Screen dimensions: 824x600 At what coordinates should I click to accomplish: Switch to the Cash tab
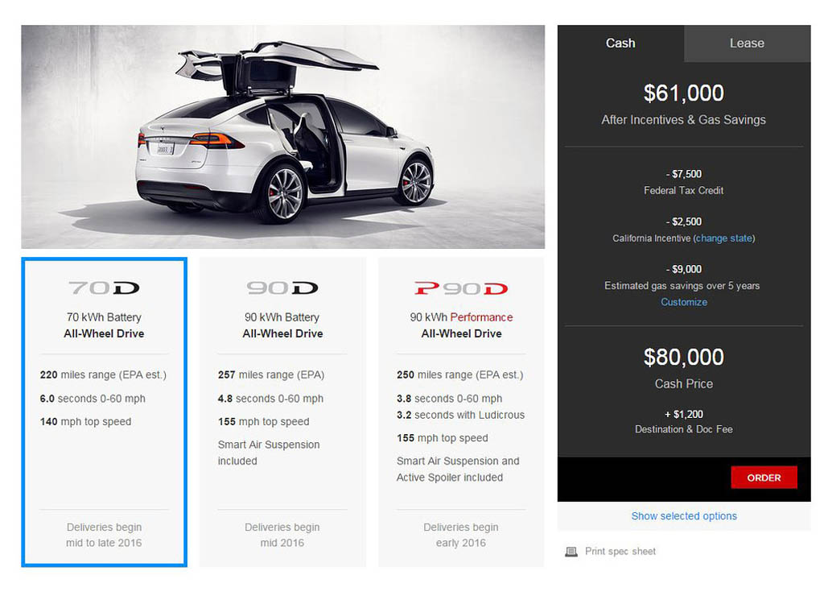pyautogui.click(x=620, y=43)
